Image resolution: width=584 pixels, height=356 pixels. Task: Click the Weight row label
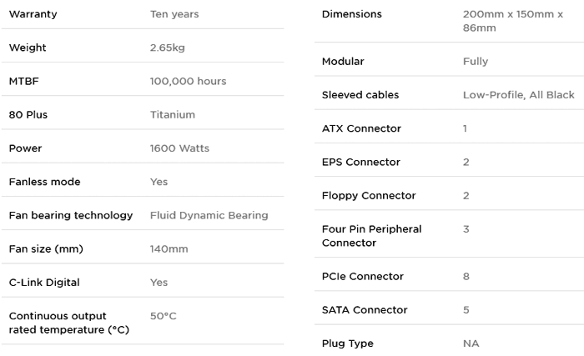pyautogui.click(x=28, y=48)
